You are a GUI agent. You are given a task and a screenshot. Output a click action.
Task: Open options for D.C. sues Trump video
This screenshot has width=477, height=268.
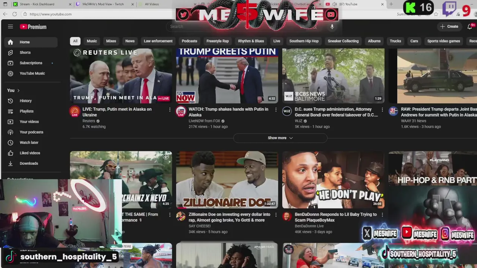(x=382, y=109)
